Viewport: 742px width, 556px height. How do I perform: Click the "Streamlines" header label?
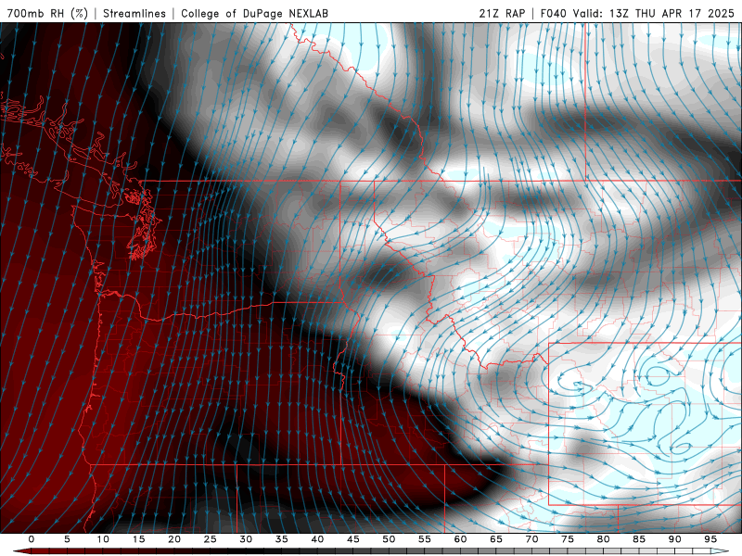pos(134,13)
